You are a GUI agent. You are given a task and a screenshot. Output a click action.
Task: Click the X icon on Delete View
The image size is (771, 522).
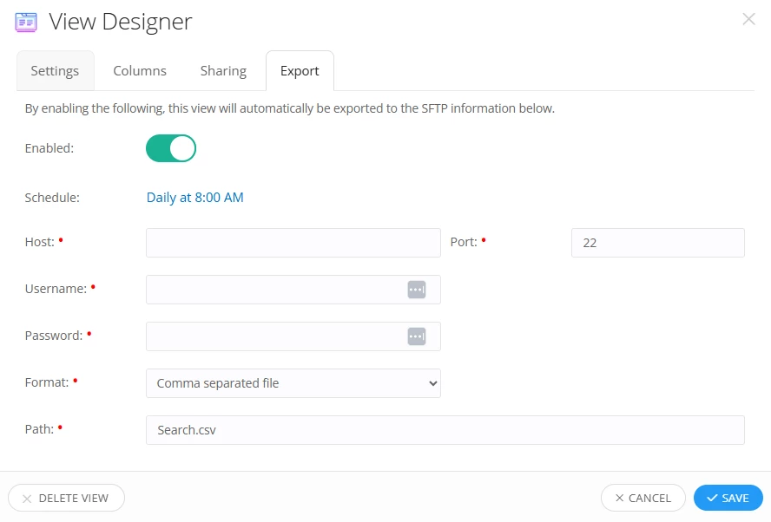click(x=27, y=499)
